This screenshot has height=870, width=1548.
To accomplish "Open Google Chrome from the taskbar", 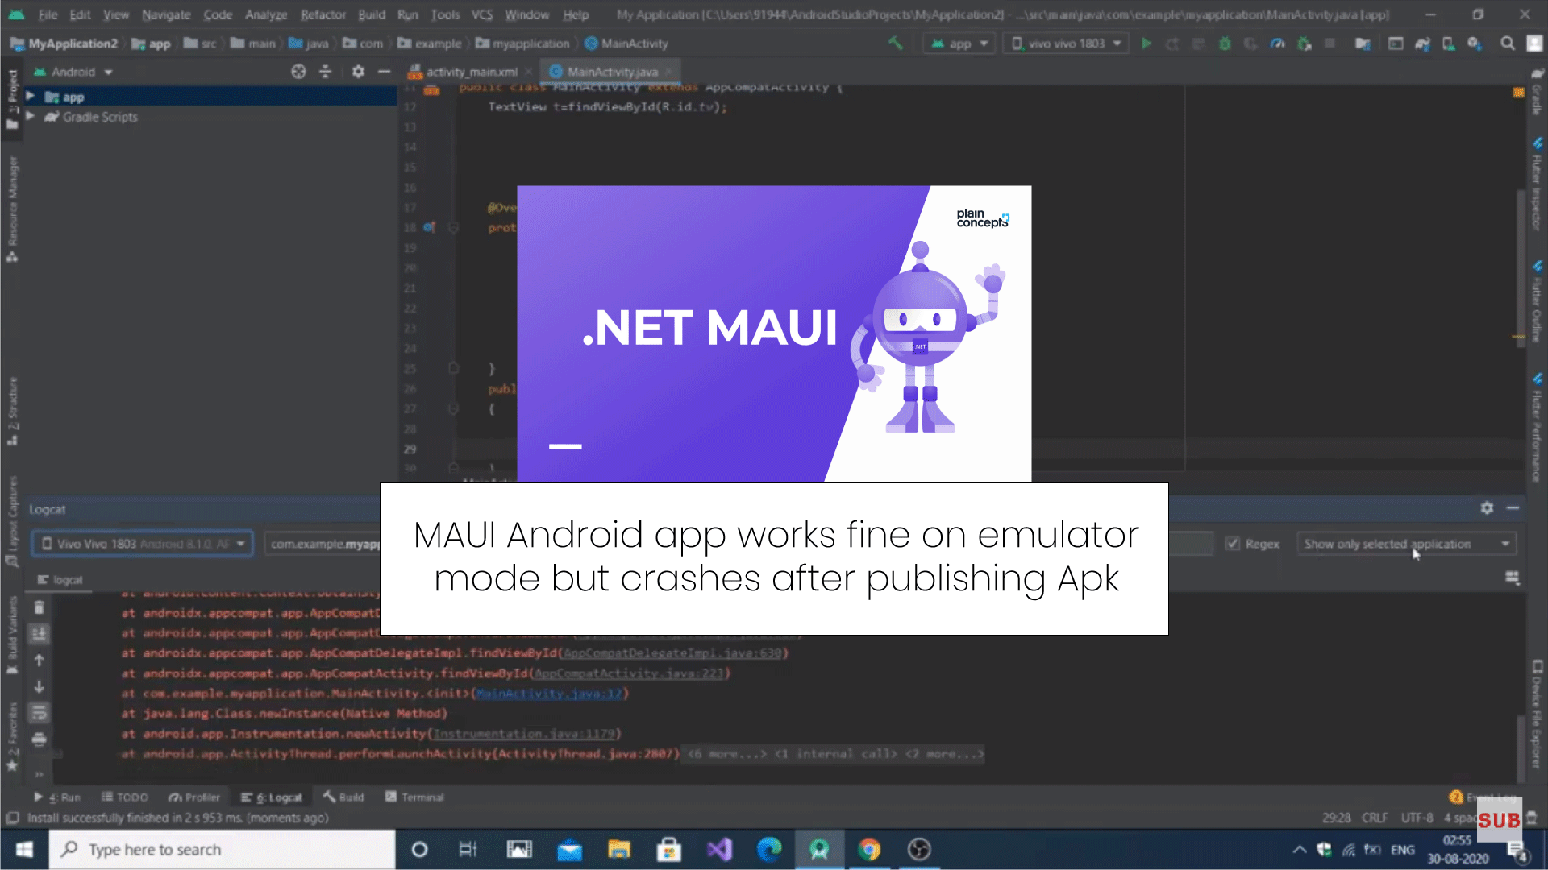I will click(869, 850).
